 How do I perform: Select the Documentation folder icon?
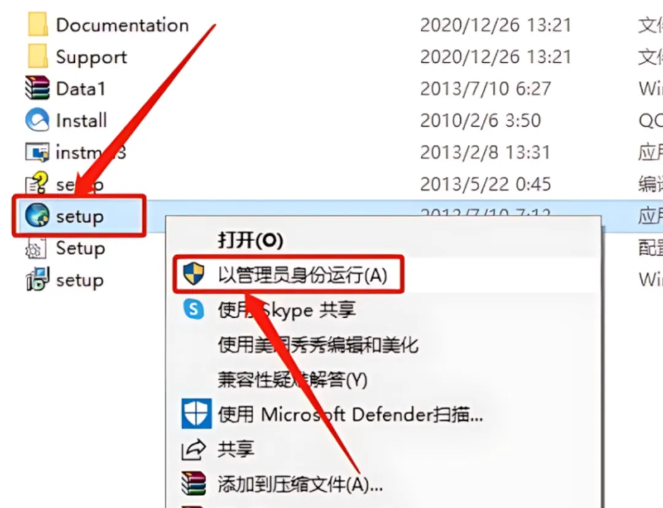point(37,25)
